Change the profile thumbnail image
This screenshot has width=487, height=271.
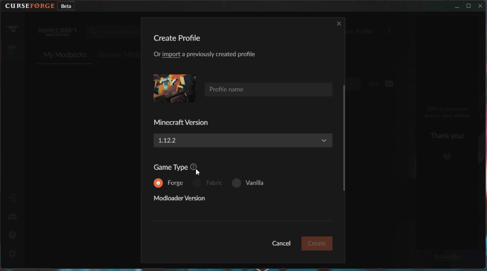(x=175, y=89)
